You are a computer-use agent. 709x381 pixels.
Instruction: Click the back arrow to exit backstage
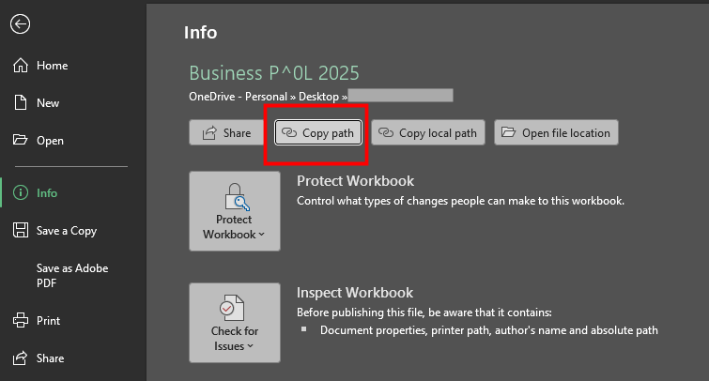[x=20, y=24]
